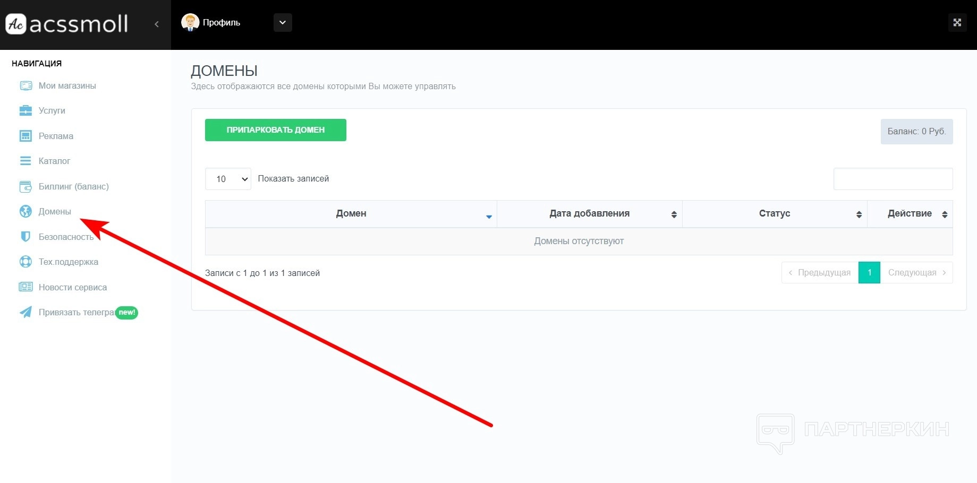
Task: Go to Тех.поддержка
Action: click(x=69, y=262)
